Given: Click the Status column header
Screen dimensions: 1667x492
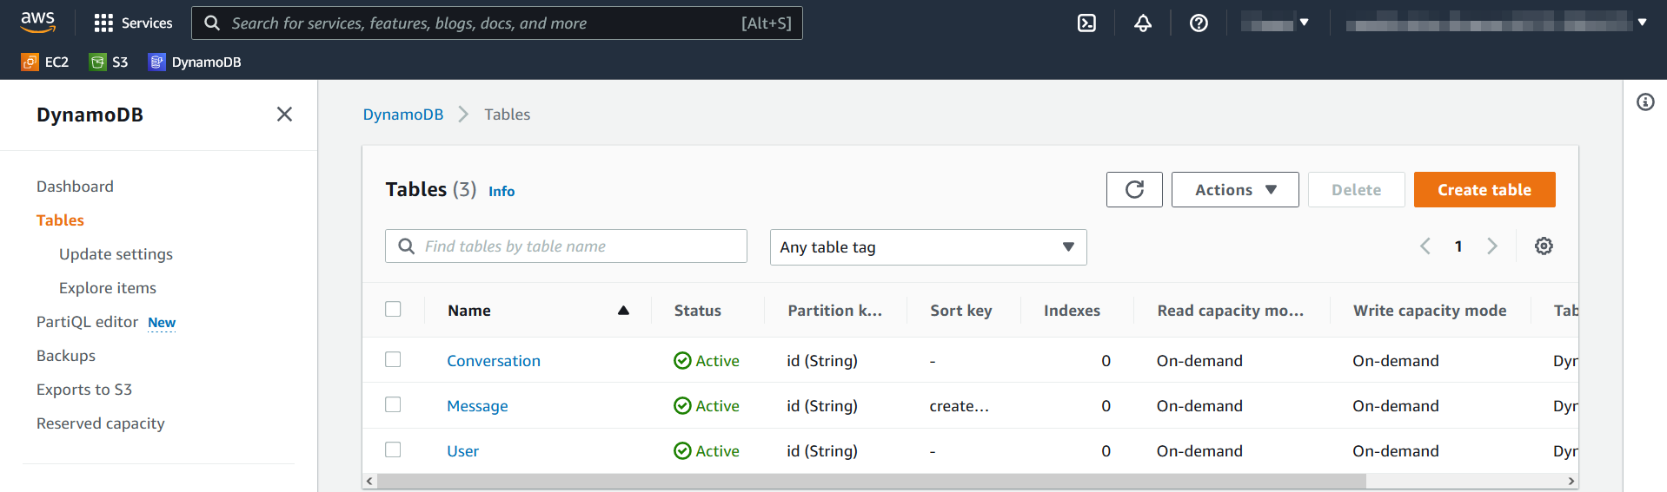Looking at the screenshot, I should pyautogui.click(x=698, y=311).
